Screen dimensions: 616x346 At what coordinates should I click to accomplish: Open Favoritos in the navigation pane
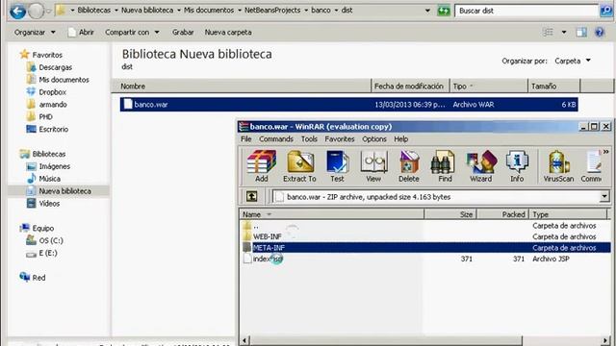click(x=41, y=55)
